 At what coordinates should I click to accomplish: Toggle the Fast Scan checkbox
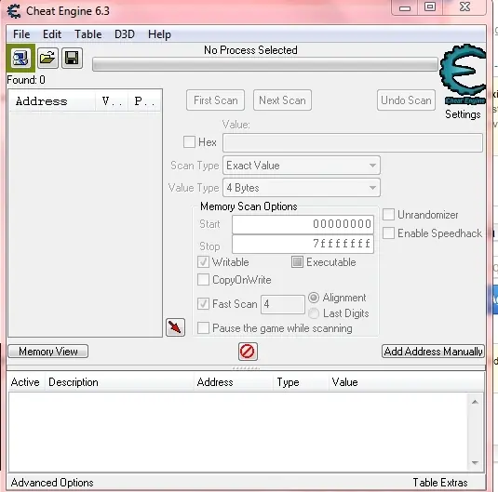point(203,304)
